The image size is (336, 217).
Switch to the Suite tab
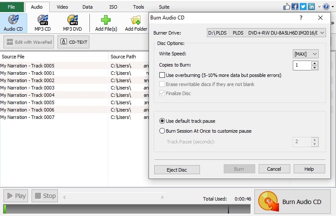click(164, 7)
